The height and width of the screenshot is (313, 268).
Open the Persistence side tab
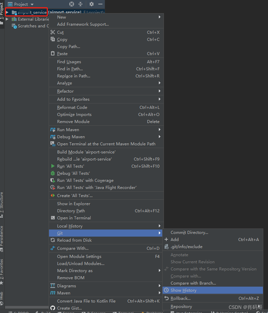(x=2, y=238)
